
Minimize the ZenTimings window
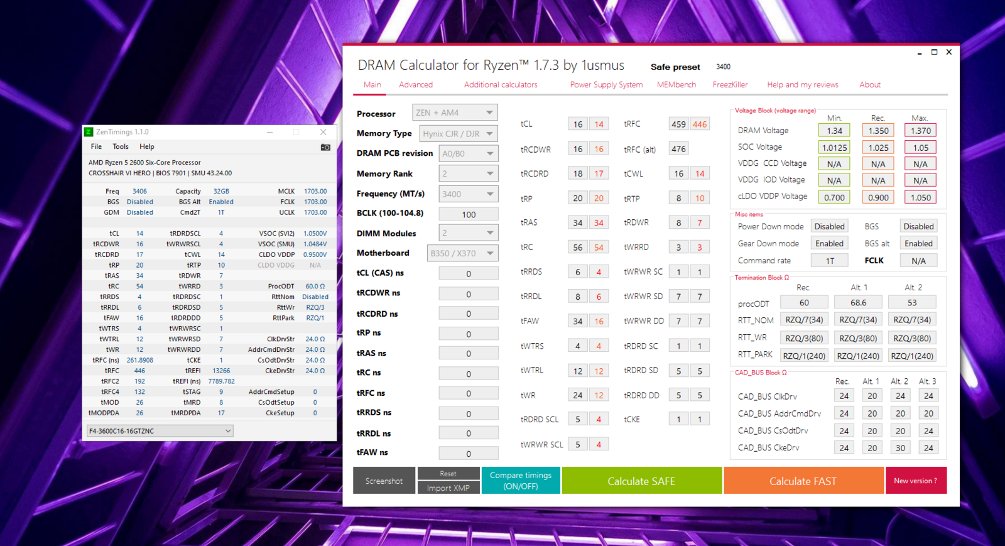[269, 132]
